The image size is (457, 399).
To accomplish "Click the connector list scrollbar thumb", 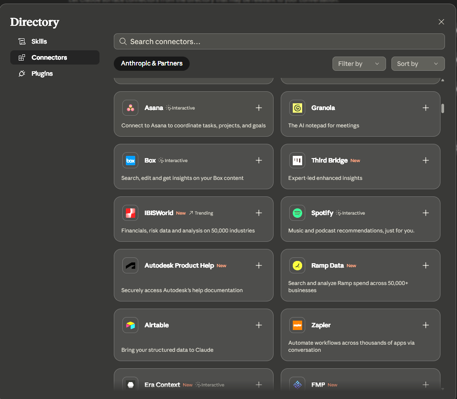I will [443, 109].
